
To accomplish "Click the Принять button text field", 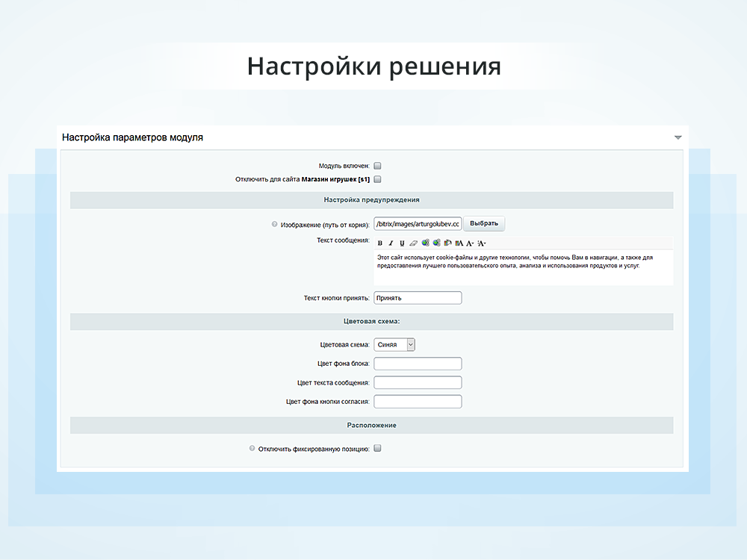I will point(418,297).
